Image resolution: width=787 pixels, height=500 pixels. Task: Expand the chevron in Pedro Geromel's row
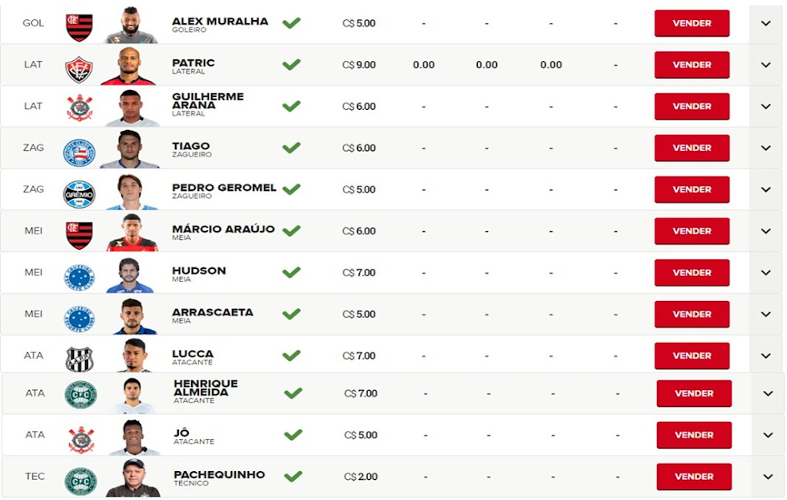click(765, 189)
